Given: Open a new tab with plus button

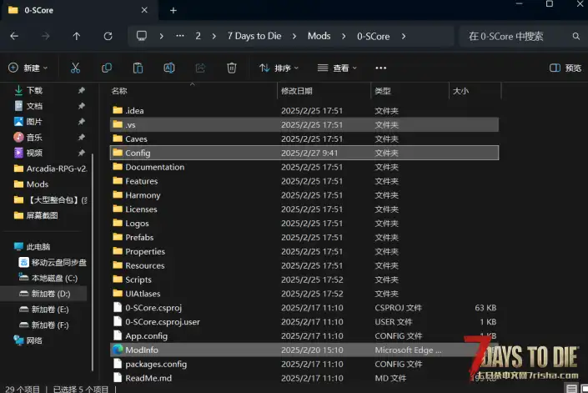Looking at the screenshot, I should point(173,11).
